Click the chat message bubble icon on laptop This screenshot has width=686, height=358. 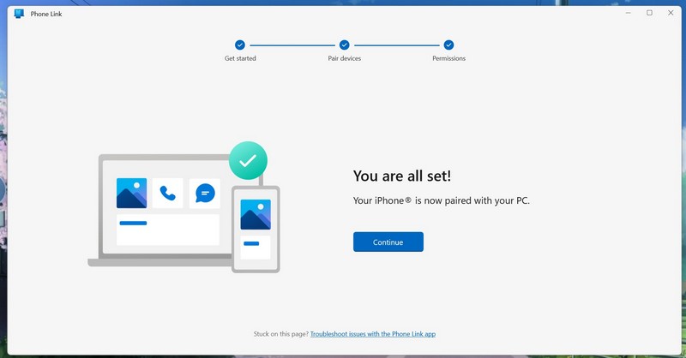[205, 194]
